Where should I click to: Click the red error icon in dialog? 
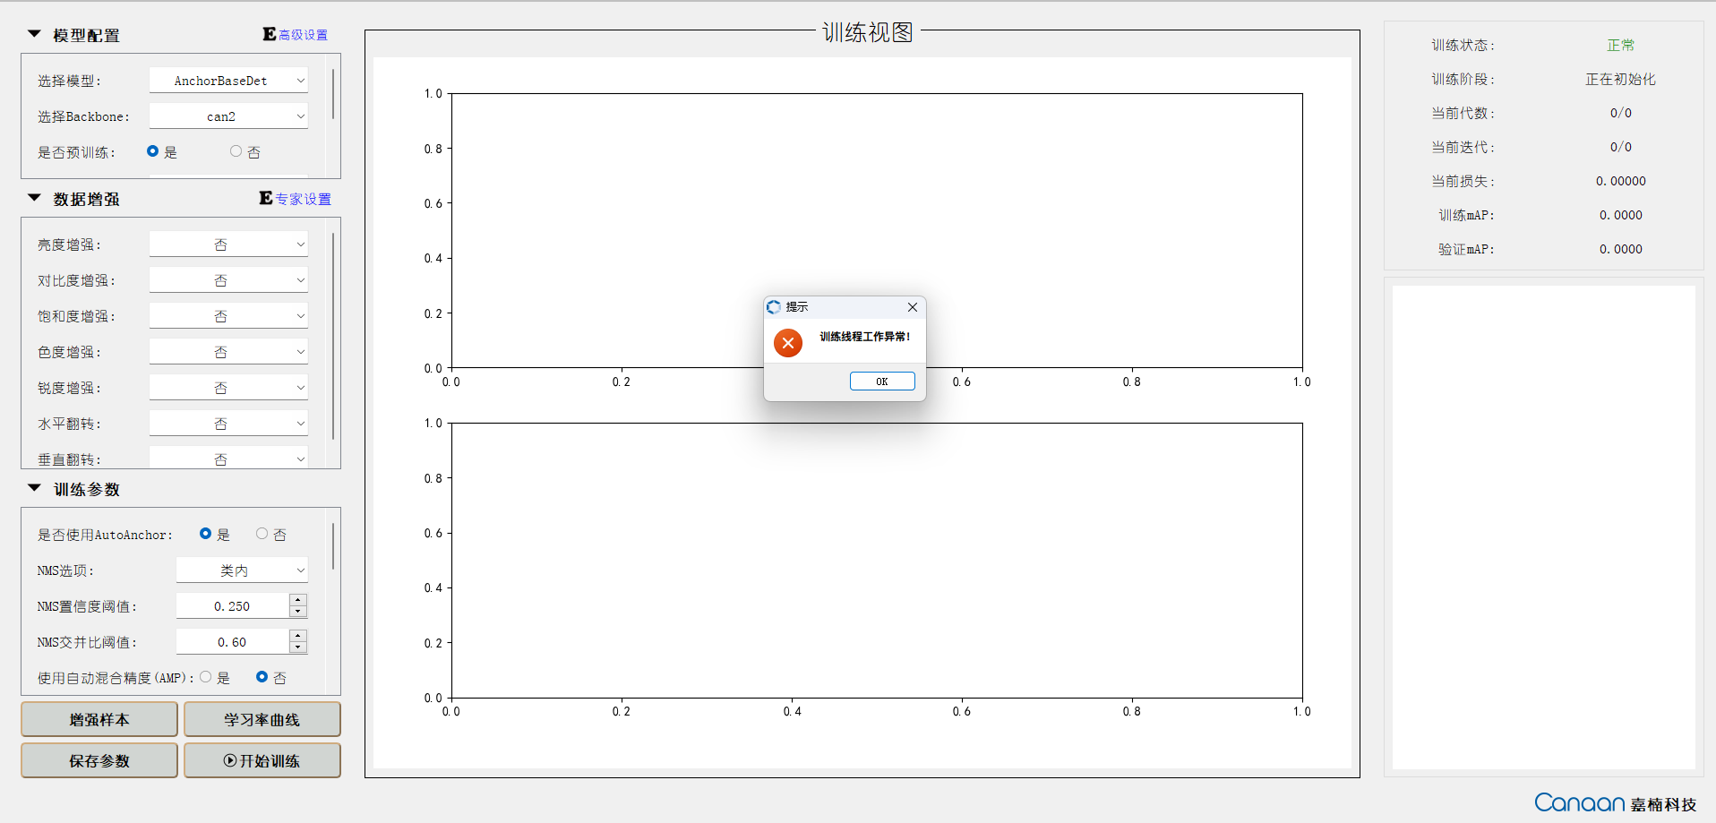[x=788, y=343]
